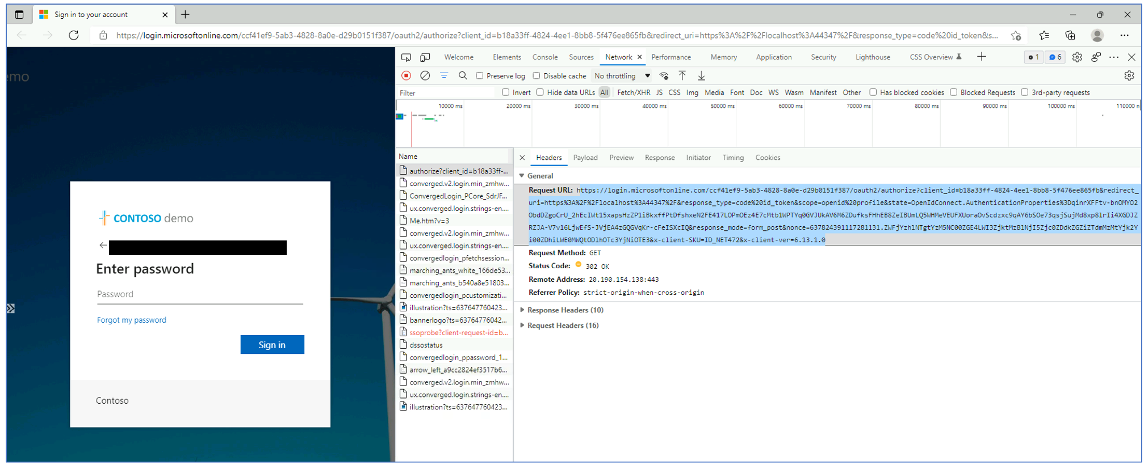This screenshot has height=465, width=1144.
Task: Select the bannerlogo request row
Action: (454, 320)
